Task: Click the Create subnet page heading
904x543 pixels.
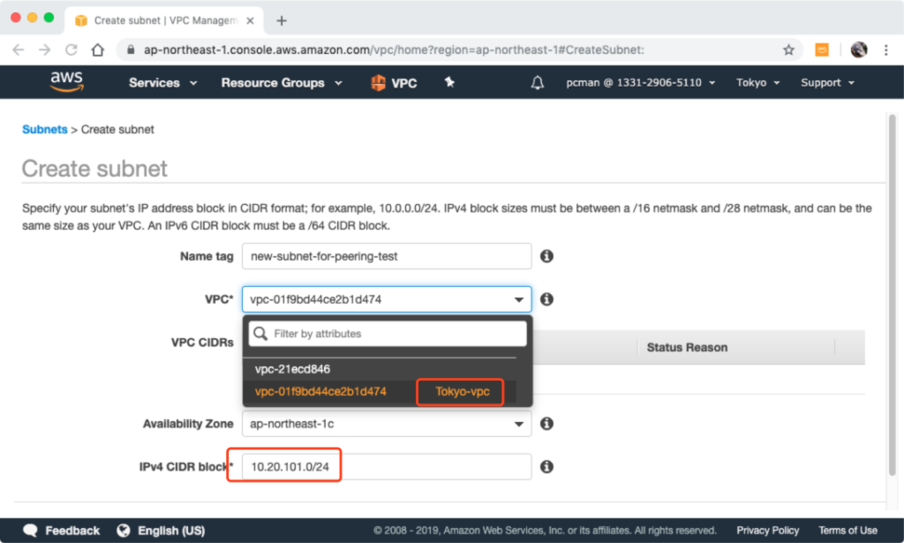Action: click(x=94, y=169)
